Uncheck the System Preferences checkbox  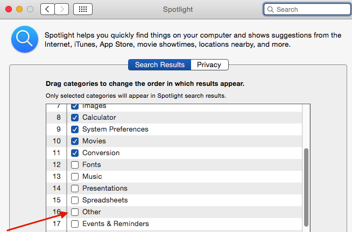click(x=75, y=129)
